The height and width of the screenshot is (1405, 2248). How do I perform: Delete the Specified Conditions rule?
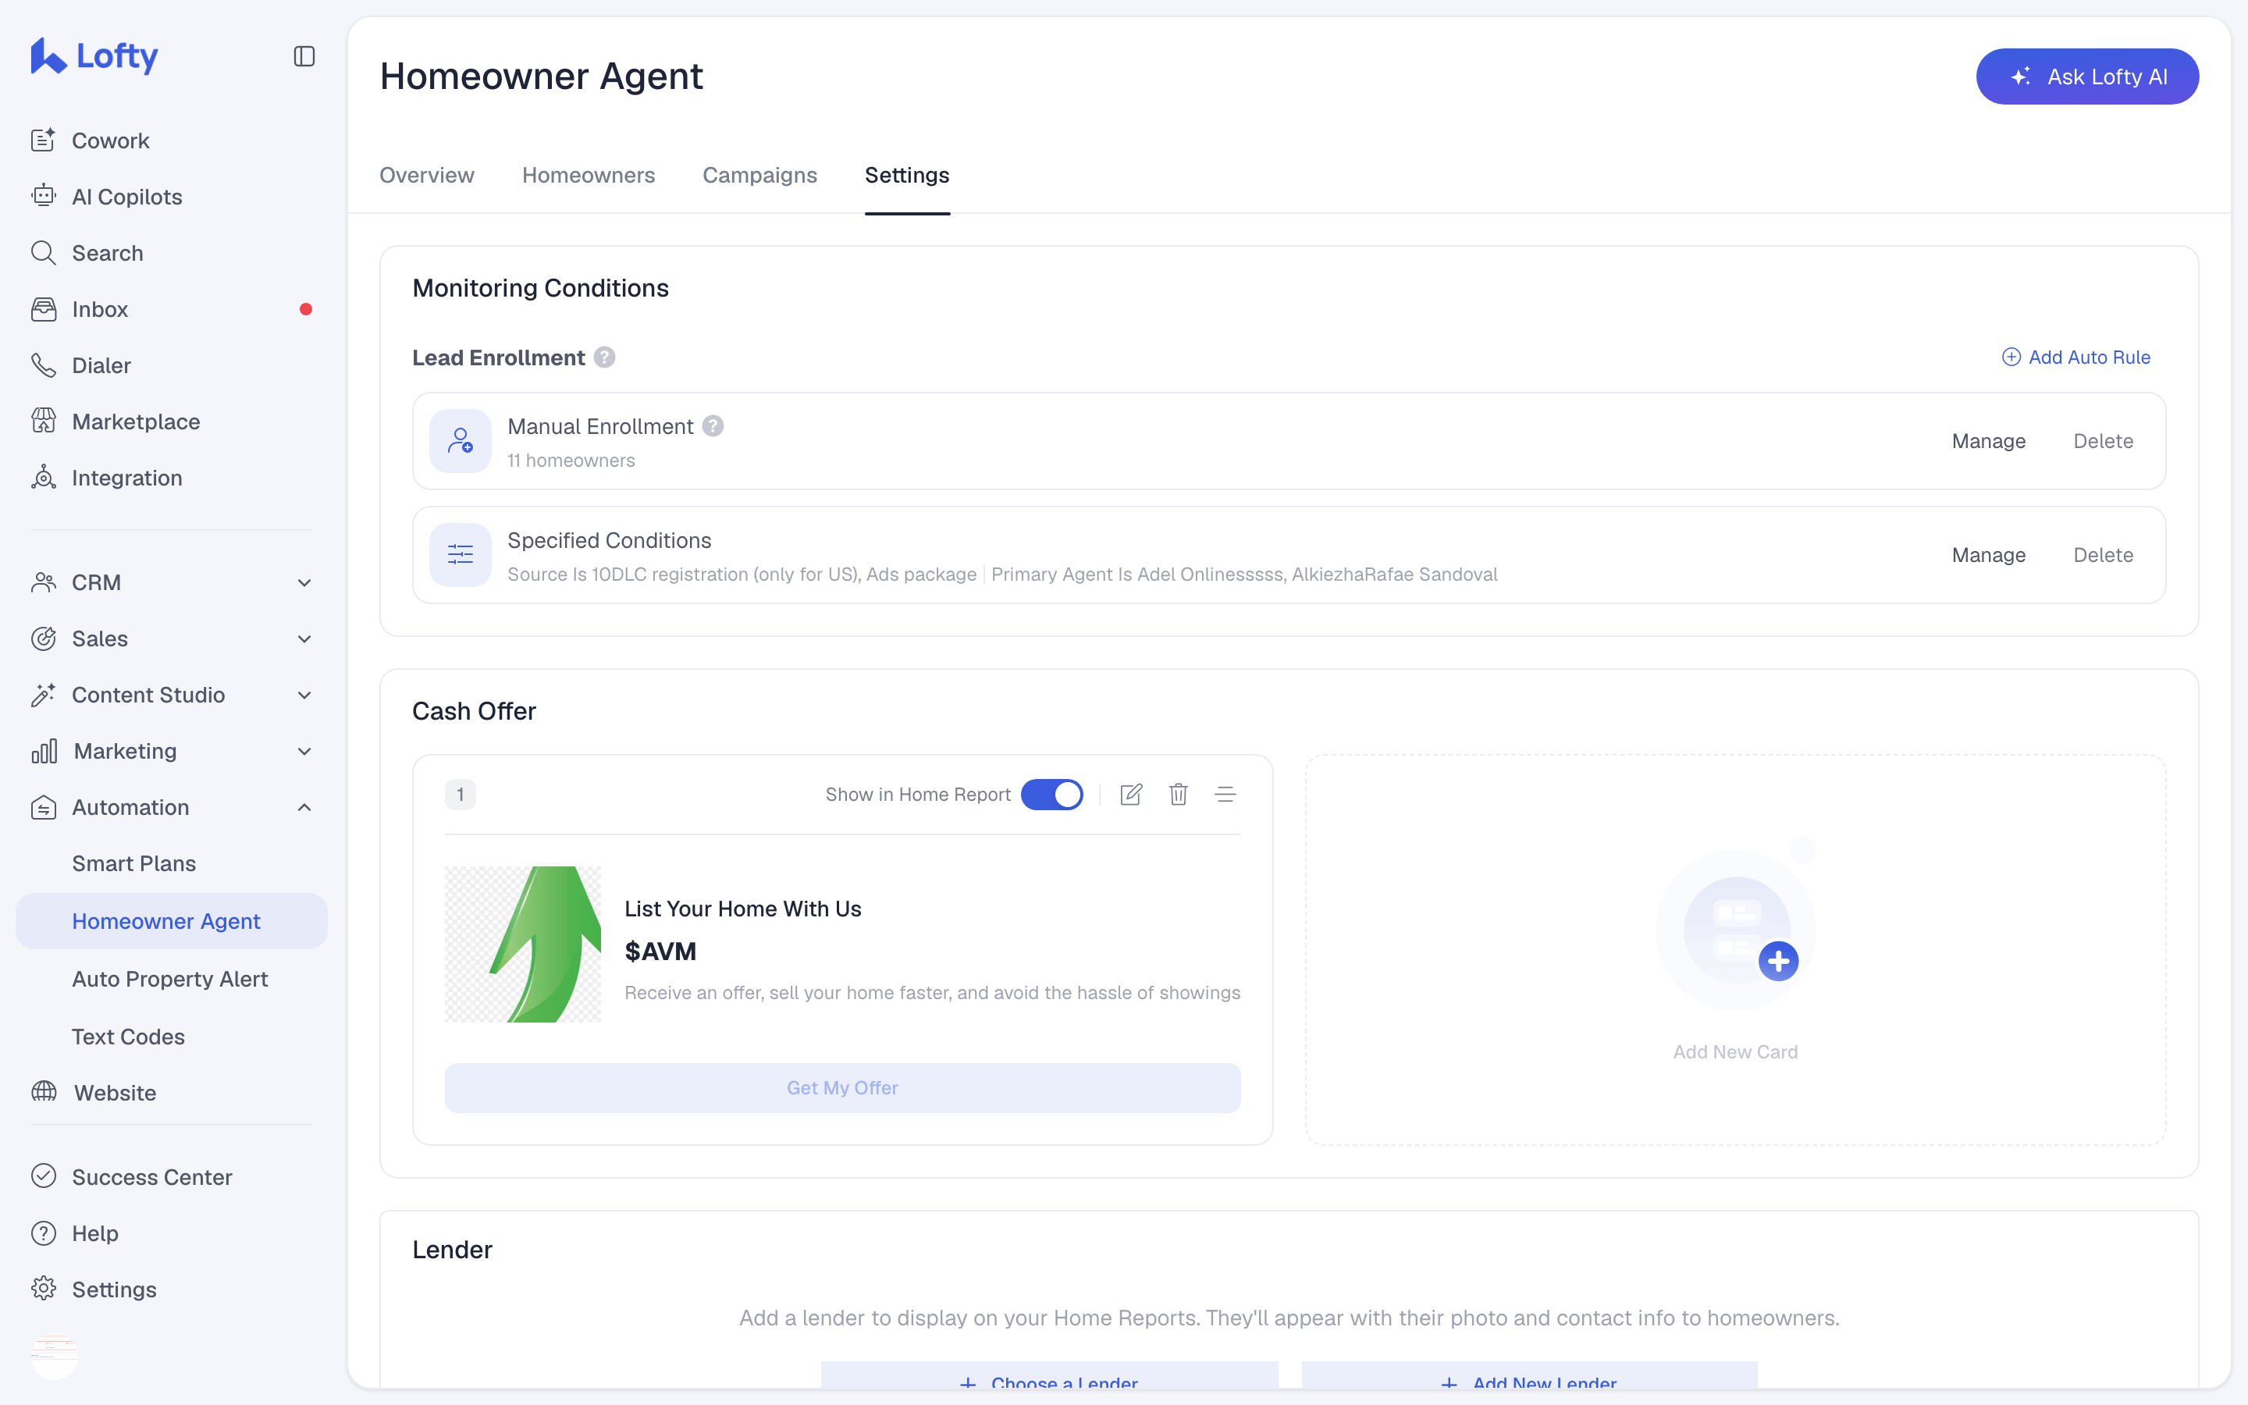click(2103, 555)
